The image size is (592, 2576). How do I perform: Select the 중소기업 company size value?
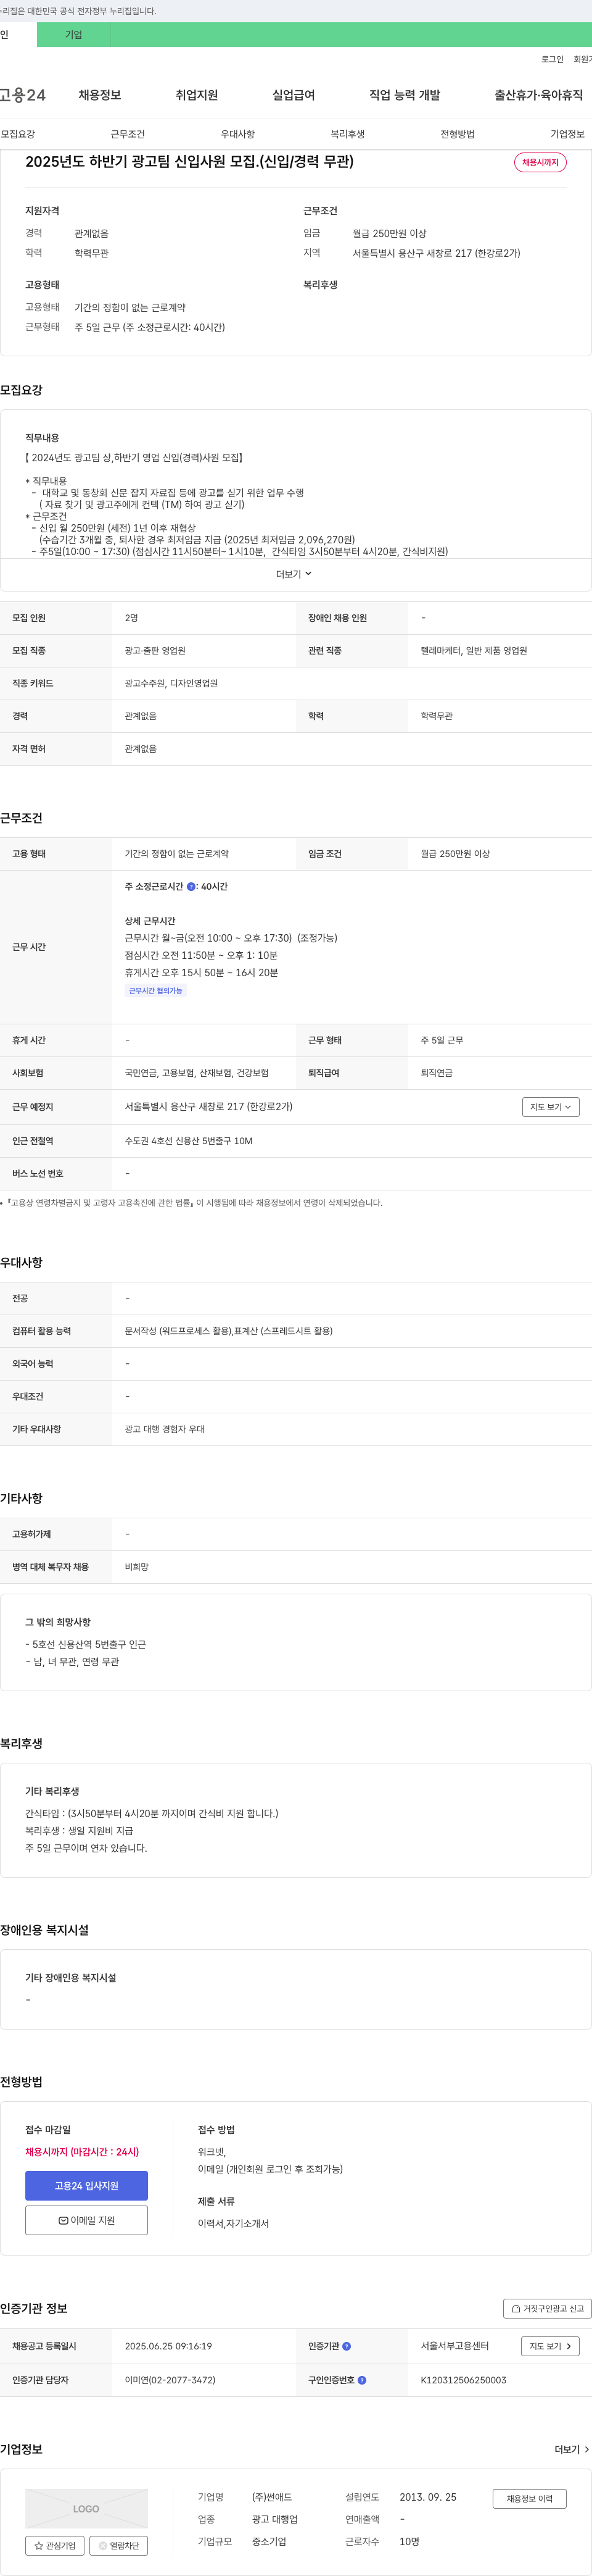click(268, 2541)
